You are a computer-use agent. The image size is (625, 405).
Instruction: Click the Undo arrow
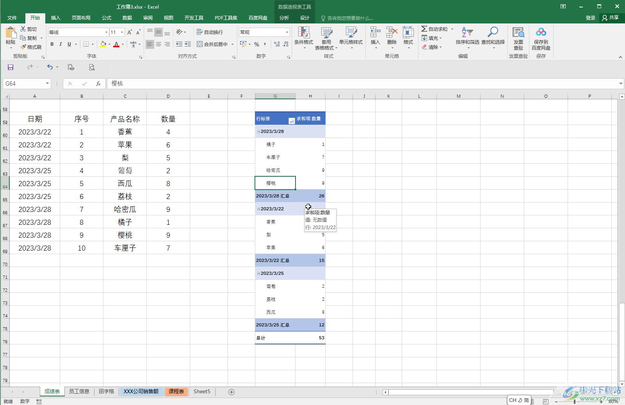(x=50, y=67)
